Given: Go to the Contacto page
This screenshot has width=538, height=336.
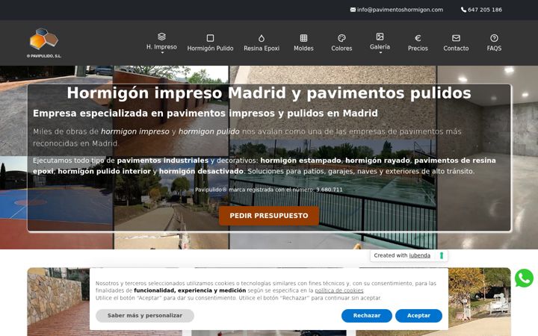Looking at the screenshot, I should click(x=456, y=49).
